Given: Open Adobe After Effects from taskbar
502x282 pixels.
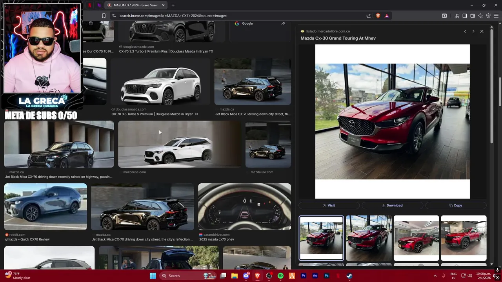Looking at the screenshot, I should [x=315, y=276].
